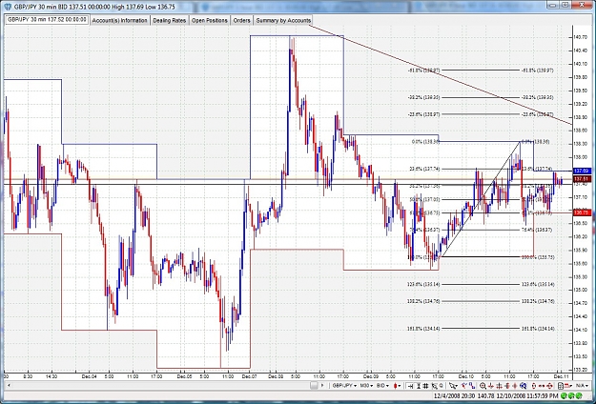Click the minimize button of the chart window
Viewport: 596px width, 404px height.
553,5
